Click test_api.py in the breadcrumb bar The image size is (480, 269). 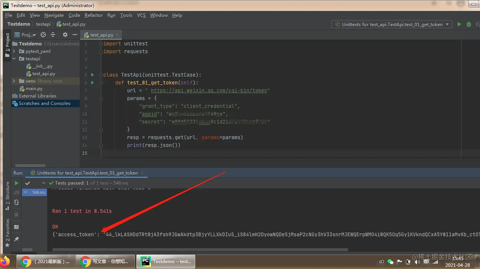71,24
